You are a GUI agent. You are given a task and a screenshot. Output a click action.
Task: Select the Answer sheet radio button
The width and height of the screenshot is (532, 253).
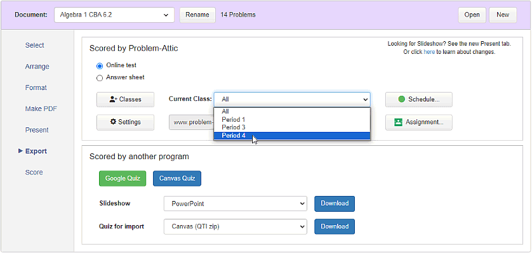pyautogui.click(x=100, y=78)
